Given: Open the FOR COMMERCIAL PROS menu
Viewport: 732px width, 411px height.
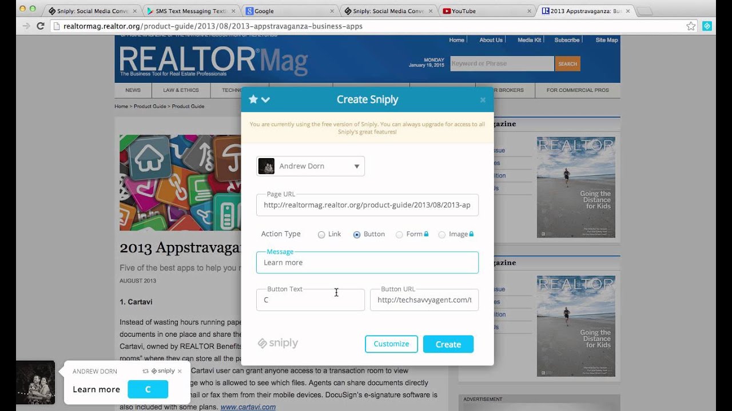Looking at the screenshot, I should pos(578,90).
